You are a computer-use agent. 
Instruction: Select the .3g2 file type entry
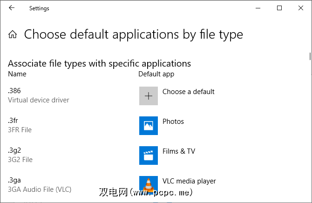point(14,150)
